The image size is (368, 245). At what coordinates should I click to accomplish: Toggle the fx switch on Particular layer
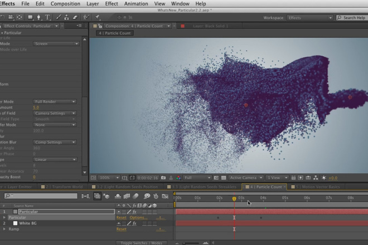click(134, 212)
